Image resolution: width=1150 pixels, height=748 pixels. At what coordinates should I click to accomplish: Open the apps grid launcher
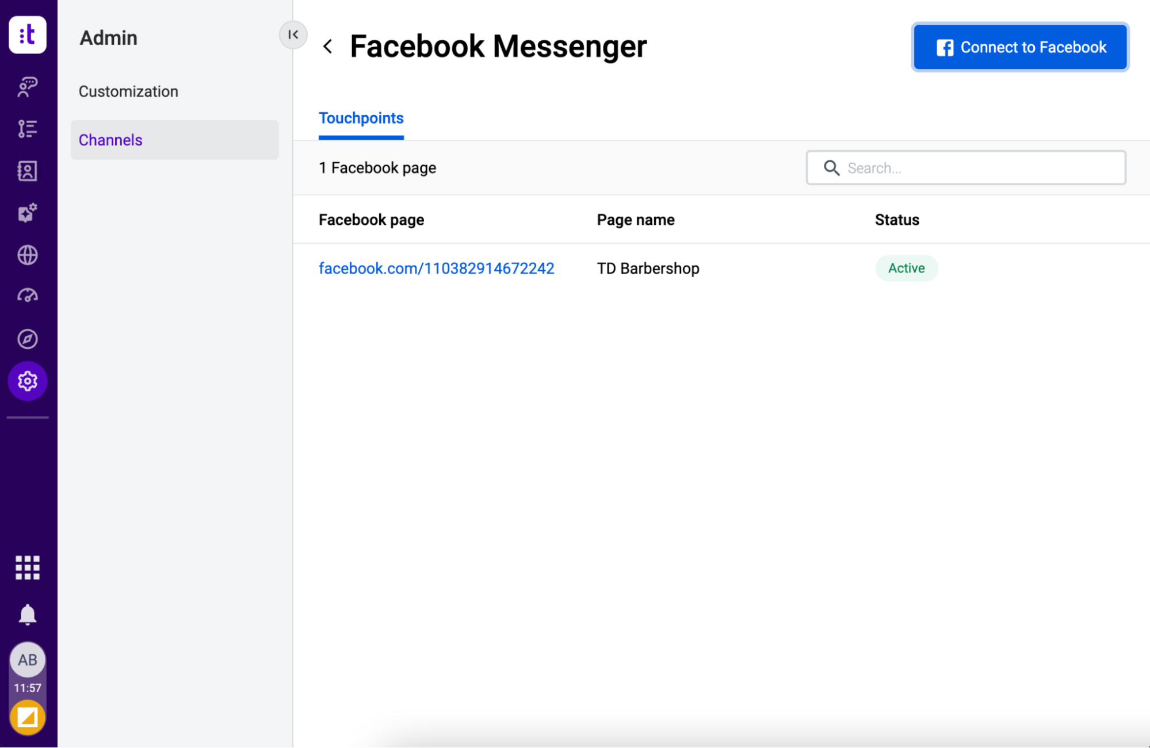click(x=27, y=567)
